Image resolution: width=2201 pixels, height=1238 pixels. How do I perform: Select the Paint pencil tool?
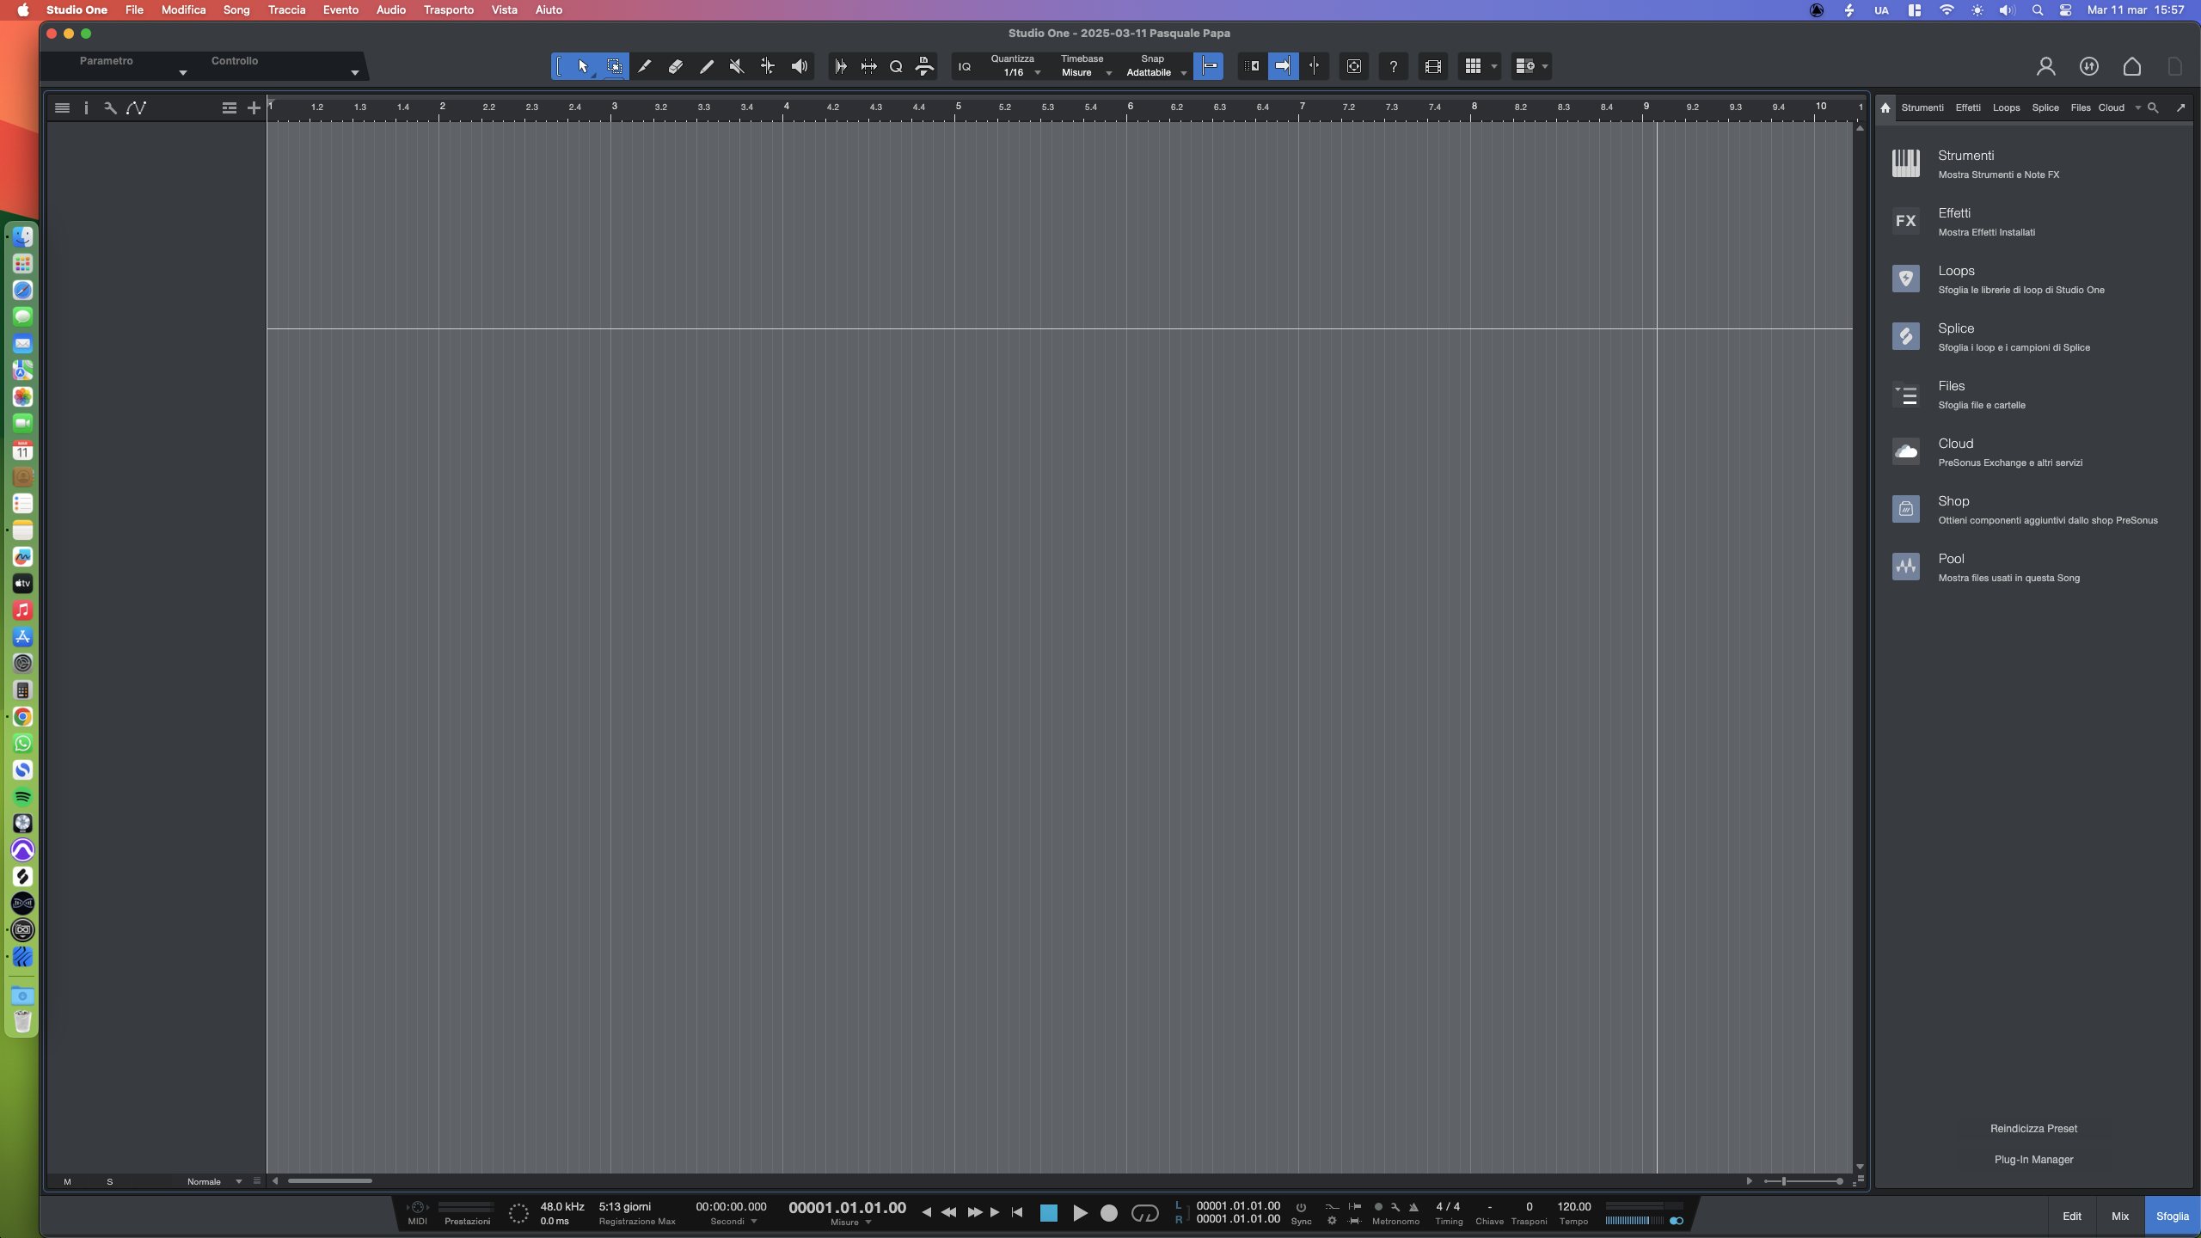point(707,66)
